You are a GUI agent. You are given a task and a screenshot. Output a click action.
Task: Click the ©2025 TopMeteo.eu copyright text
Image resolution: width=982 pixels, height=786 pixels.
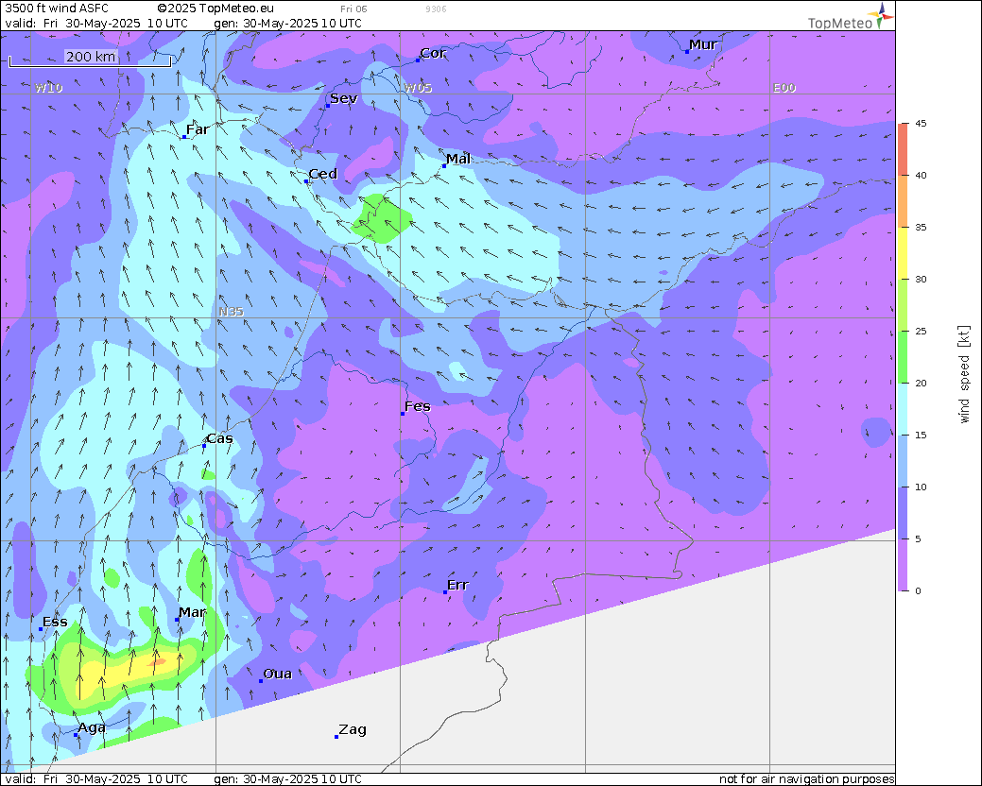pos(215,9)
